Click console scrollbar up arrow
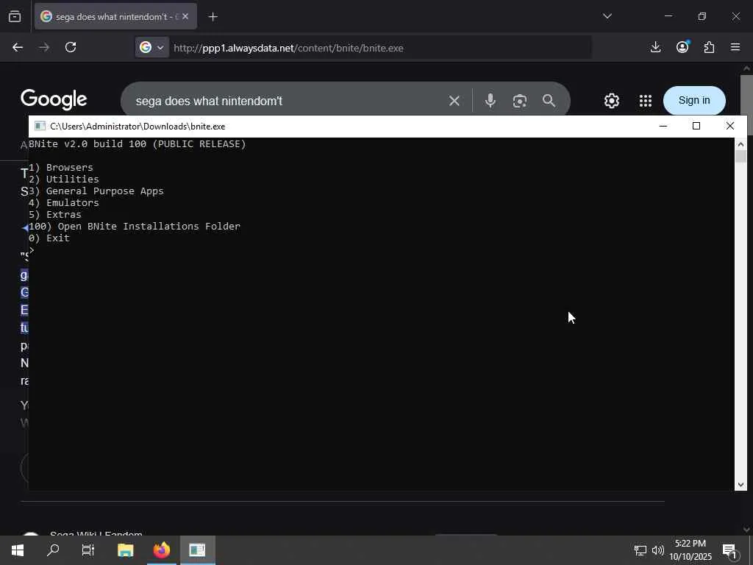753x565 pixels. (740, 144)
